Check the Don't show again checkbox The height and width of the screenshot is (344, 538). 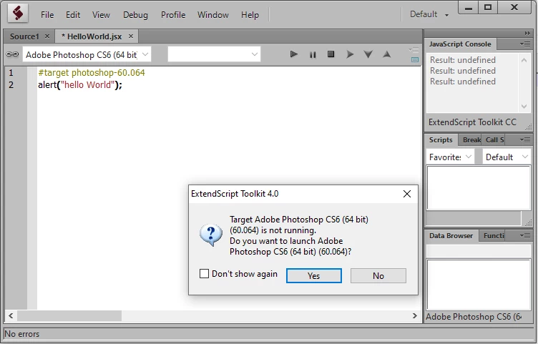(x=204, y=274)
